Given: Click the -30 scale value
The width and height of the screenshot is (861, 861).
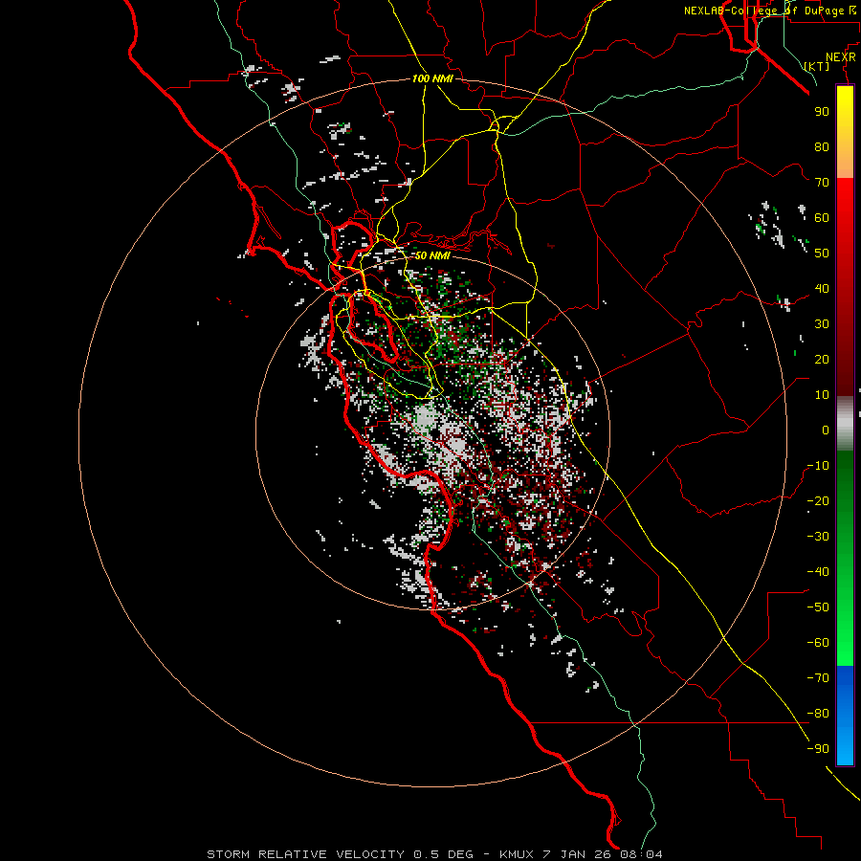Looking at the screenshot, I should (818, 537).
